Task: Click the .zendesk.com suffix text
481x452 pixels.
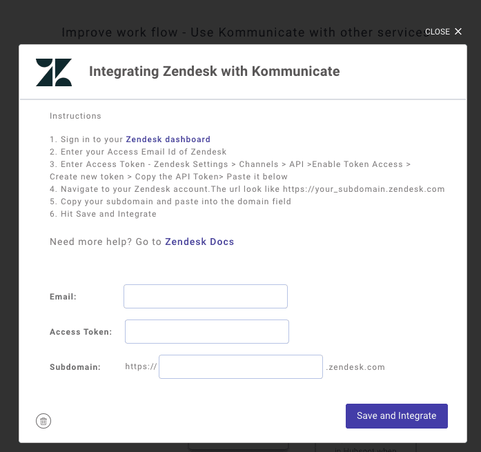Action: 355,367
